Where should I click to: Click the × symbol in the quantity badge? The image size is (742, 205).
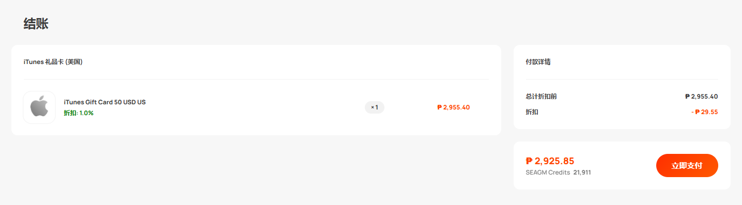coord(372,107)
